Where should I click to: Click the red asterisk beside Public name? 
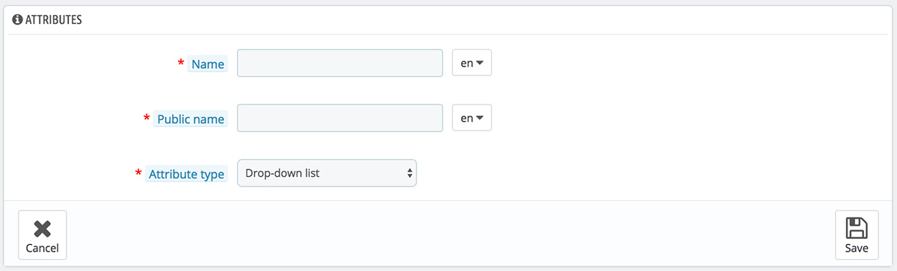(147, 118)
